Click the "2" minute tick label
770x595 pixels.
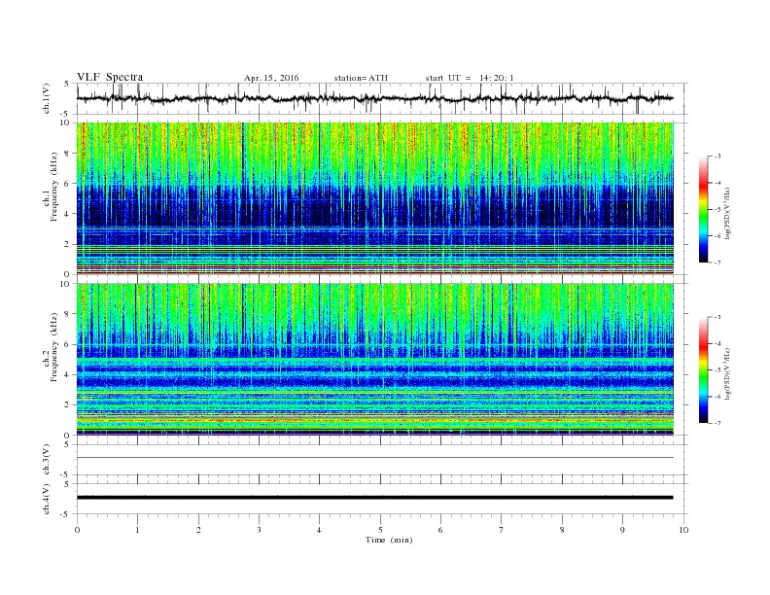pyautogui.click(x=198, y=530)
